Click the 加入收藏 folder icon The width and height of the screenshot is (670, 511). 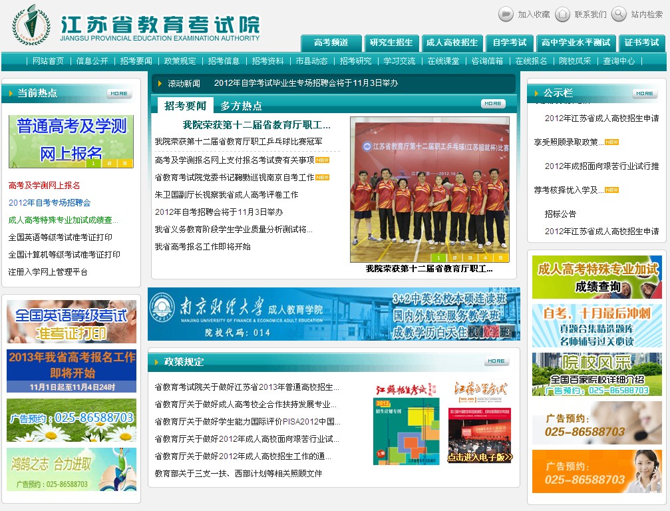(506, 14)
